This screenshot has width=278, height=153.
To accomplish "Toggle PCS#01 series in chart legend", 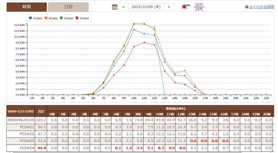I will 36,18.
